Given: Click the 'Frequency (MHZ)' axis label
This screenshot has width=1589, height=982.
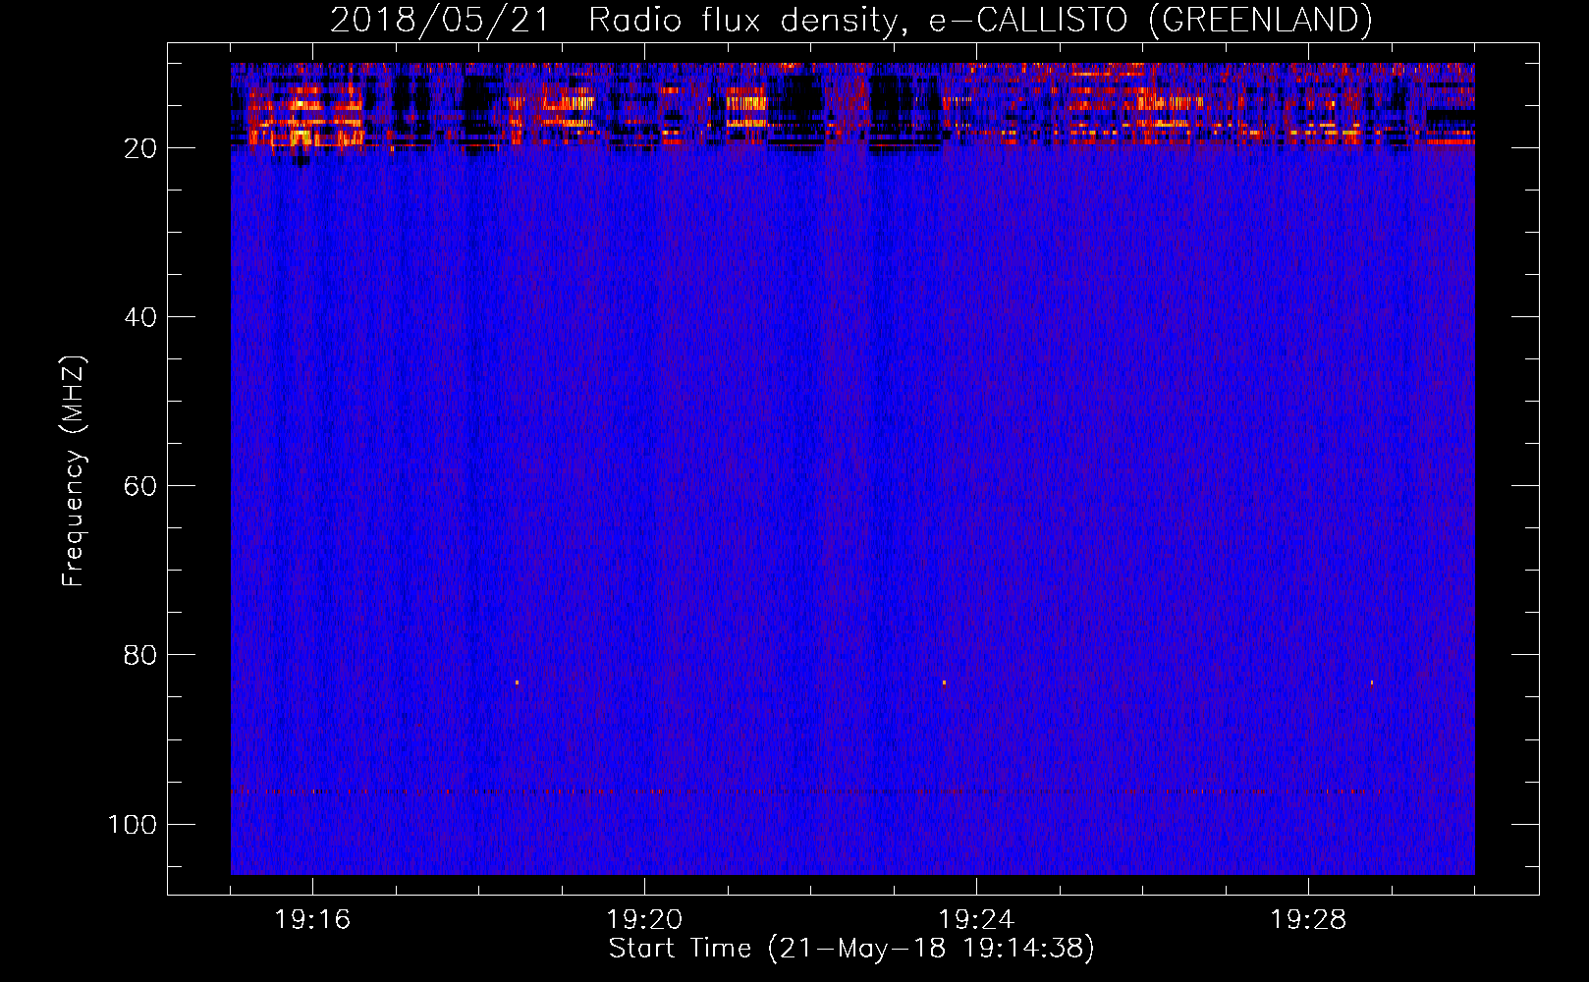Looking at the screenshot, I should coord(74,471).
